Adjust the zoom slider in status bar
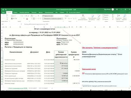The width and height of the screenshot is (131, 98). (121, 90)
